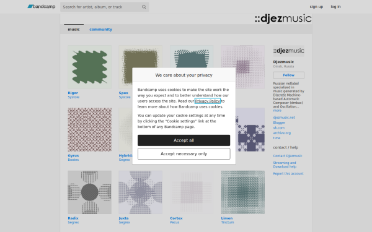The height and width of the screenshot is (232, 372).
Task: Click the Juxta album title
Action: [123, 218]
